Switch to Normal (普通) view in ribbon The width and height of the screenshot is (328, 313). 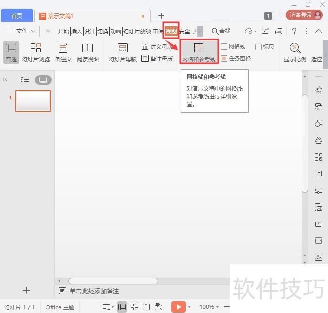coord(11,52)
